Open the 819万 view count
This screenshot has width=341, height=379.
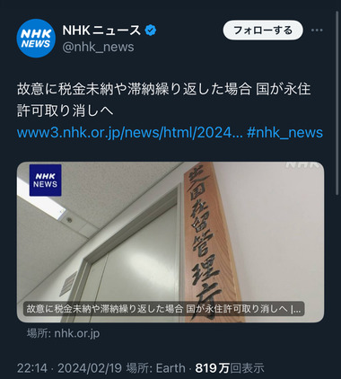coord(230,368)
